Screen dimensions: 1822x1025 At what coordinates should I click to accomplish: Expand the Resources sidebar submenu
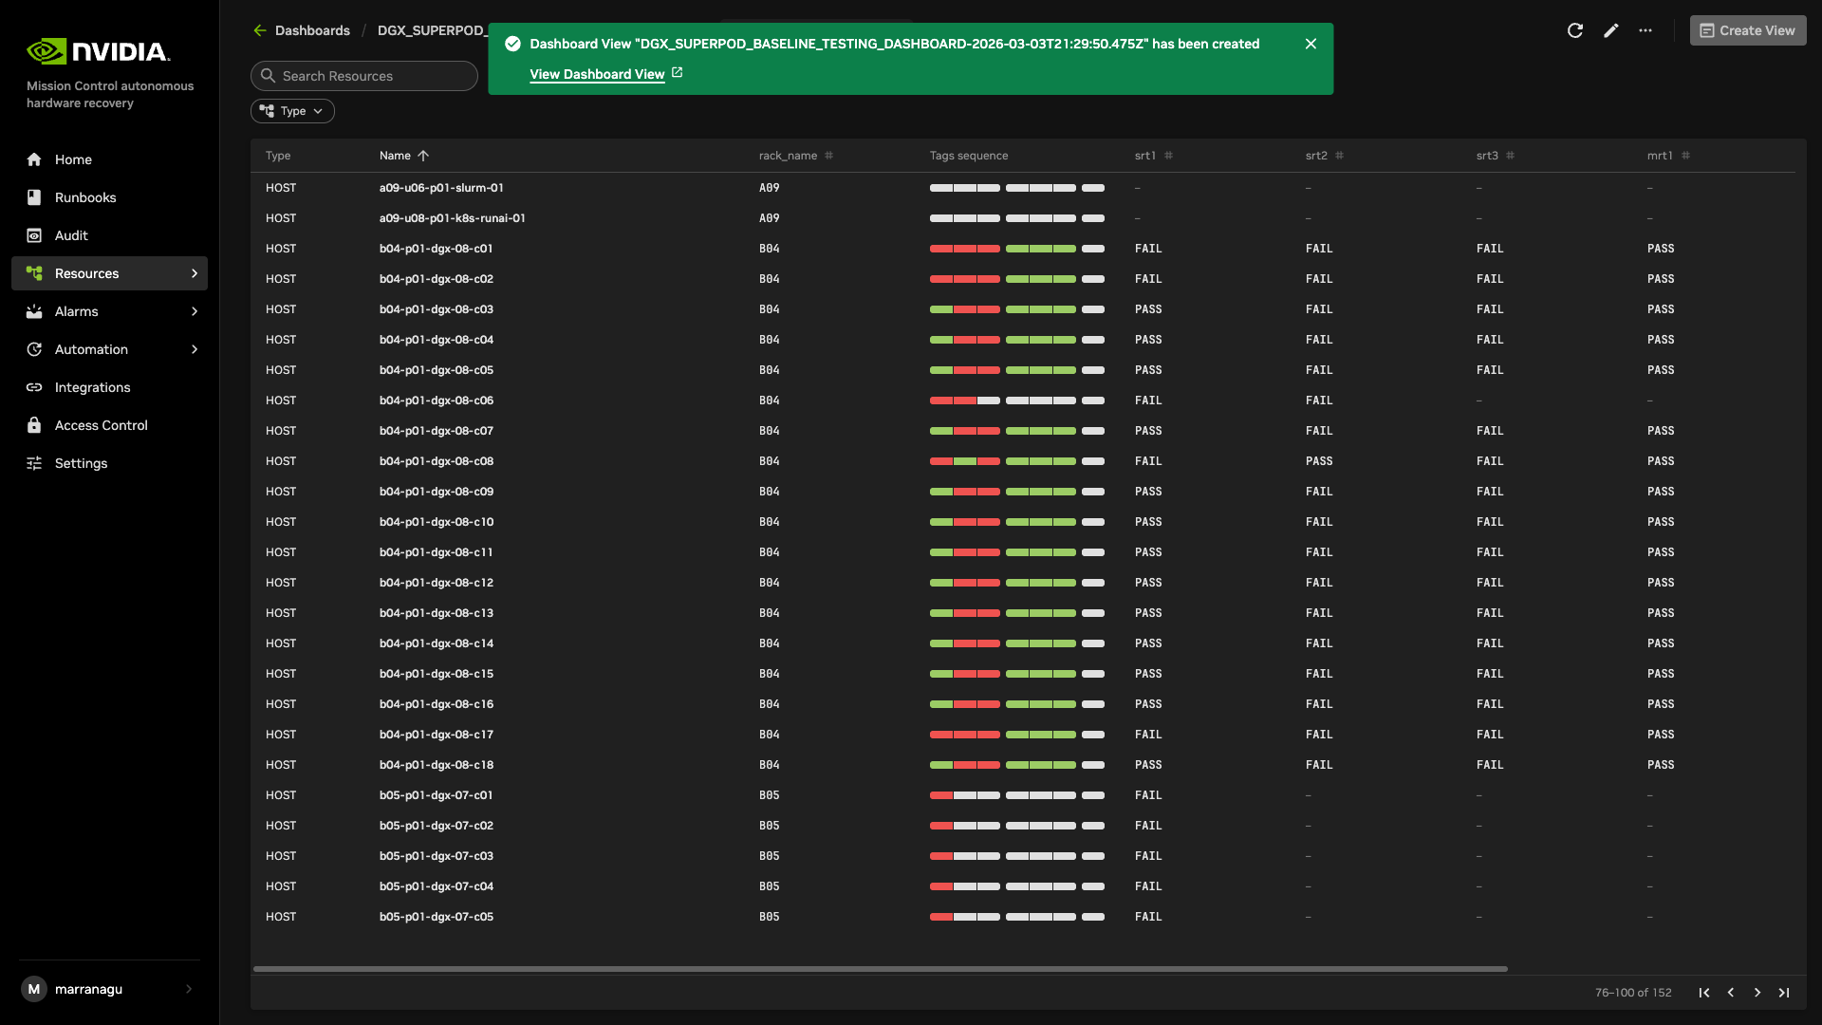tap(195, 273)
